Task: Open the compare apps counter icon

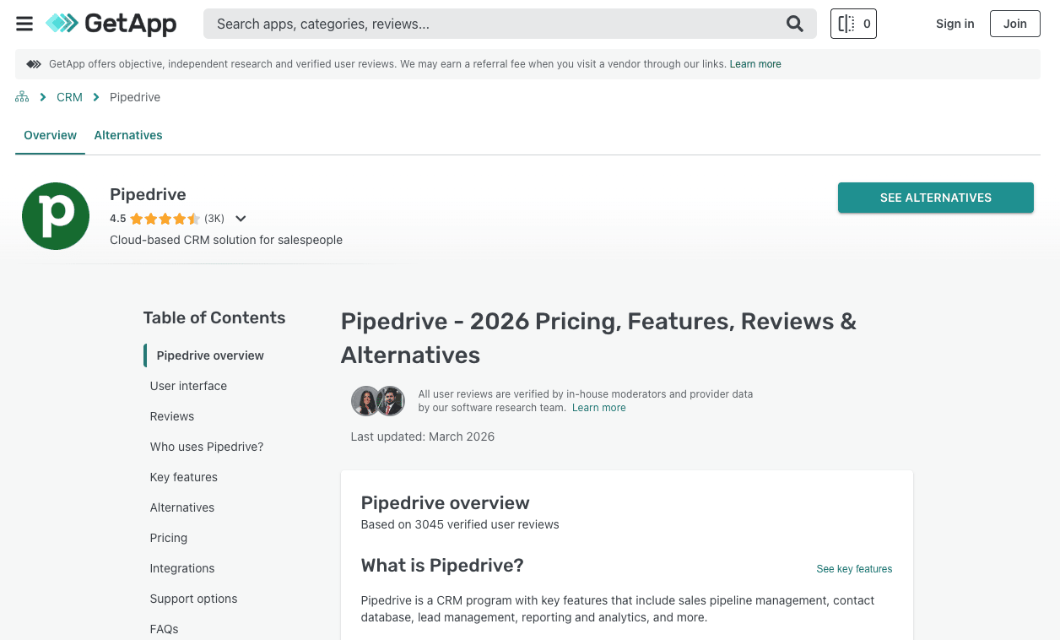Action: tap(853, 24)
